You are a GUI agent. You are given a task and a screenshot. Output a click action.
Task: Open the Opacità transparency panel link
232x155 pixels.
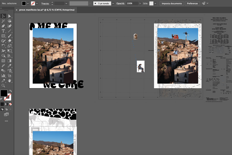coord(121,3)
